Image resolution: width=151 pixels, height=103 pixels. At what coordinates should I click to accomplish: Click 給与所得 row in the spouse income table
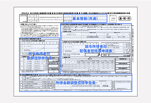(80, 47)
